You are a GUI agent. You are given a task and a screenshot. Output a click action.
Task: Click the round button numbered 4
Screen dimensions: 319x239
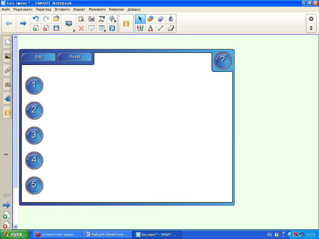(34, 161)
